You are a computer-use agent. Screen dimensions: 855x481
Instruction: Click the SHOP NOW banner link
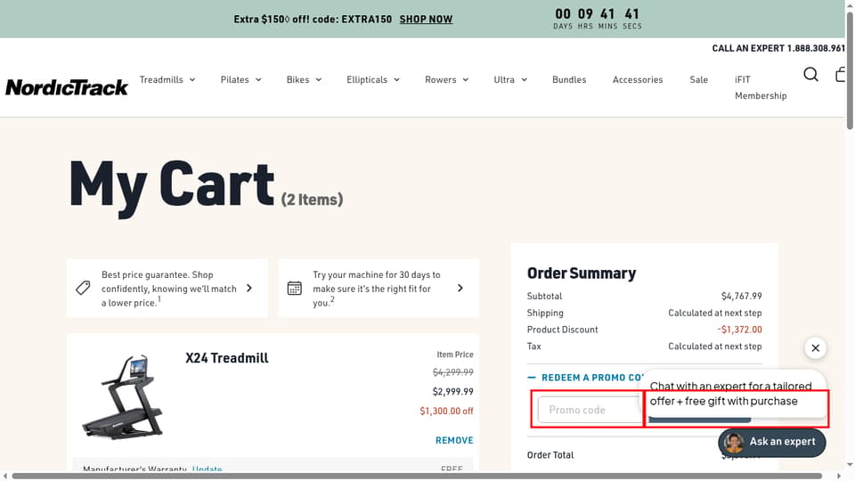click(426, 19)
